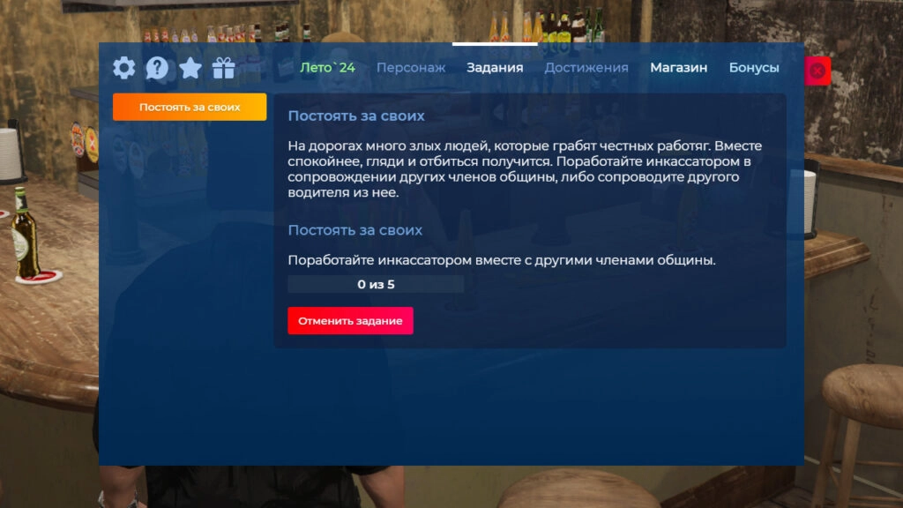This screenshot has height=508, width=903.
Task: Click the Постоять за своих quest heading
Action: [355, 116]
